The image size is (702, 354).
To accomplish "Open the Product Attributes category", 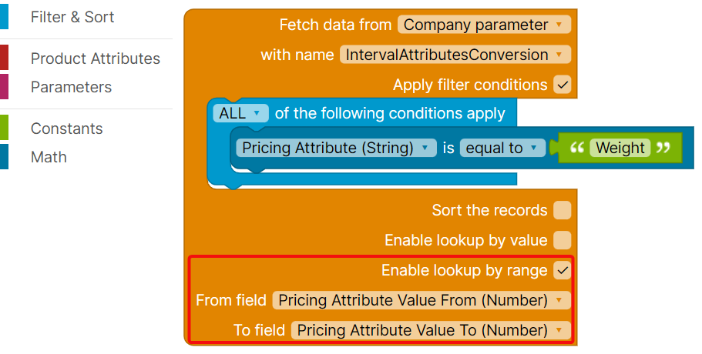I will pyautogui.click(x=95, y=58).
